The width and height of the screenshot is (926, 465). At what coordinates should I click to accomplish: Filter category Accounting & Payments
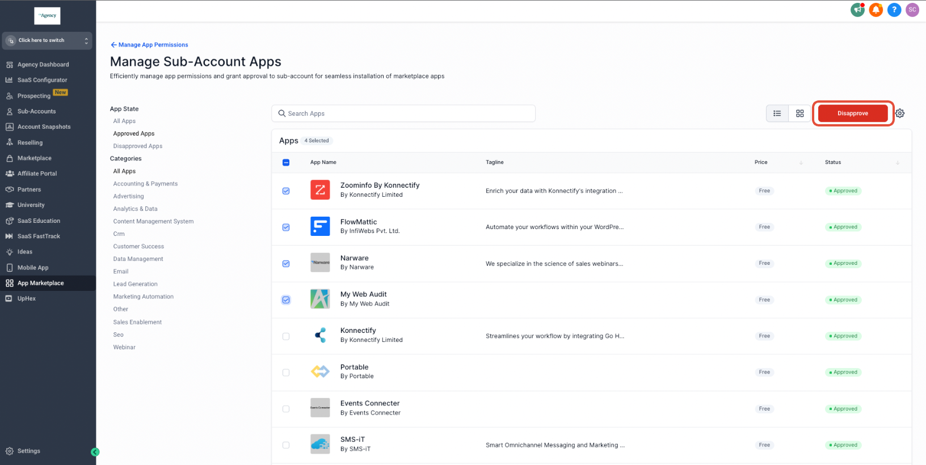[145, 184]
